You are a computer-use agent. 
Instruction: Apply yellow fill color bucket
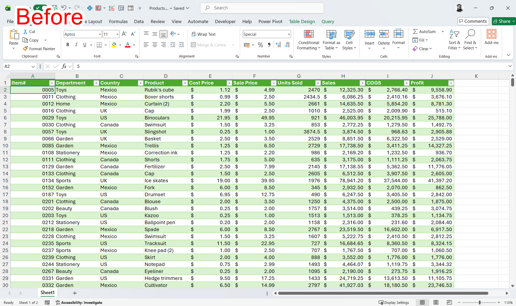[114, 45]
